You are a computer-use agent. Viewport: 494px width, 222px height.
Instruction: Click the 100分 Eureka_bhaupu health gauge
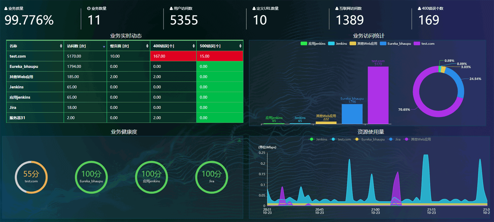click(x=91, y=177)
